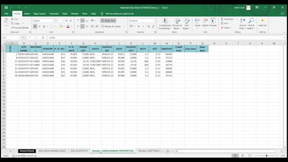The height and width of the screenshot is (162, 288).
Task: Toggle Wrap Text
Action: 108,21
